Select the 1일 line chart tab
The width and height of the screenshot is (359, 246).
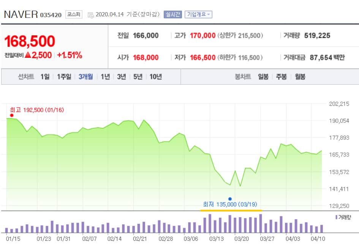click(45, 76)
